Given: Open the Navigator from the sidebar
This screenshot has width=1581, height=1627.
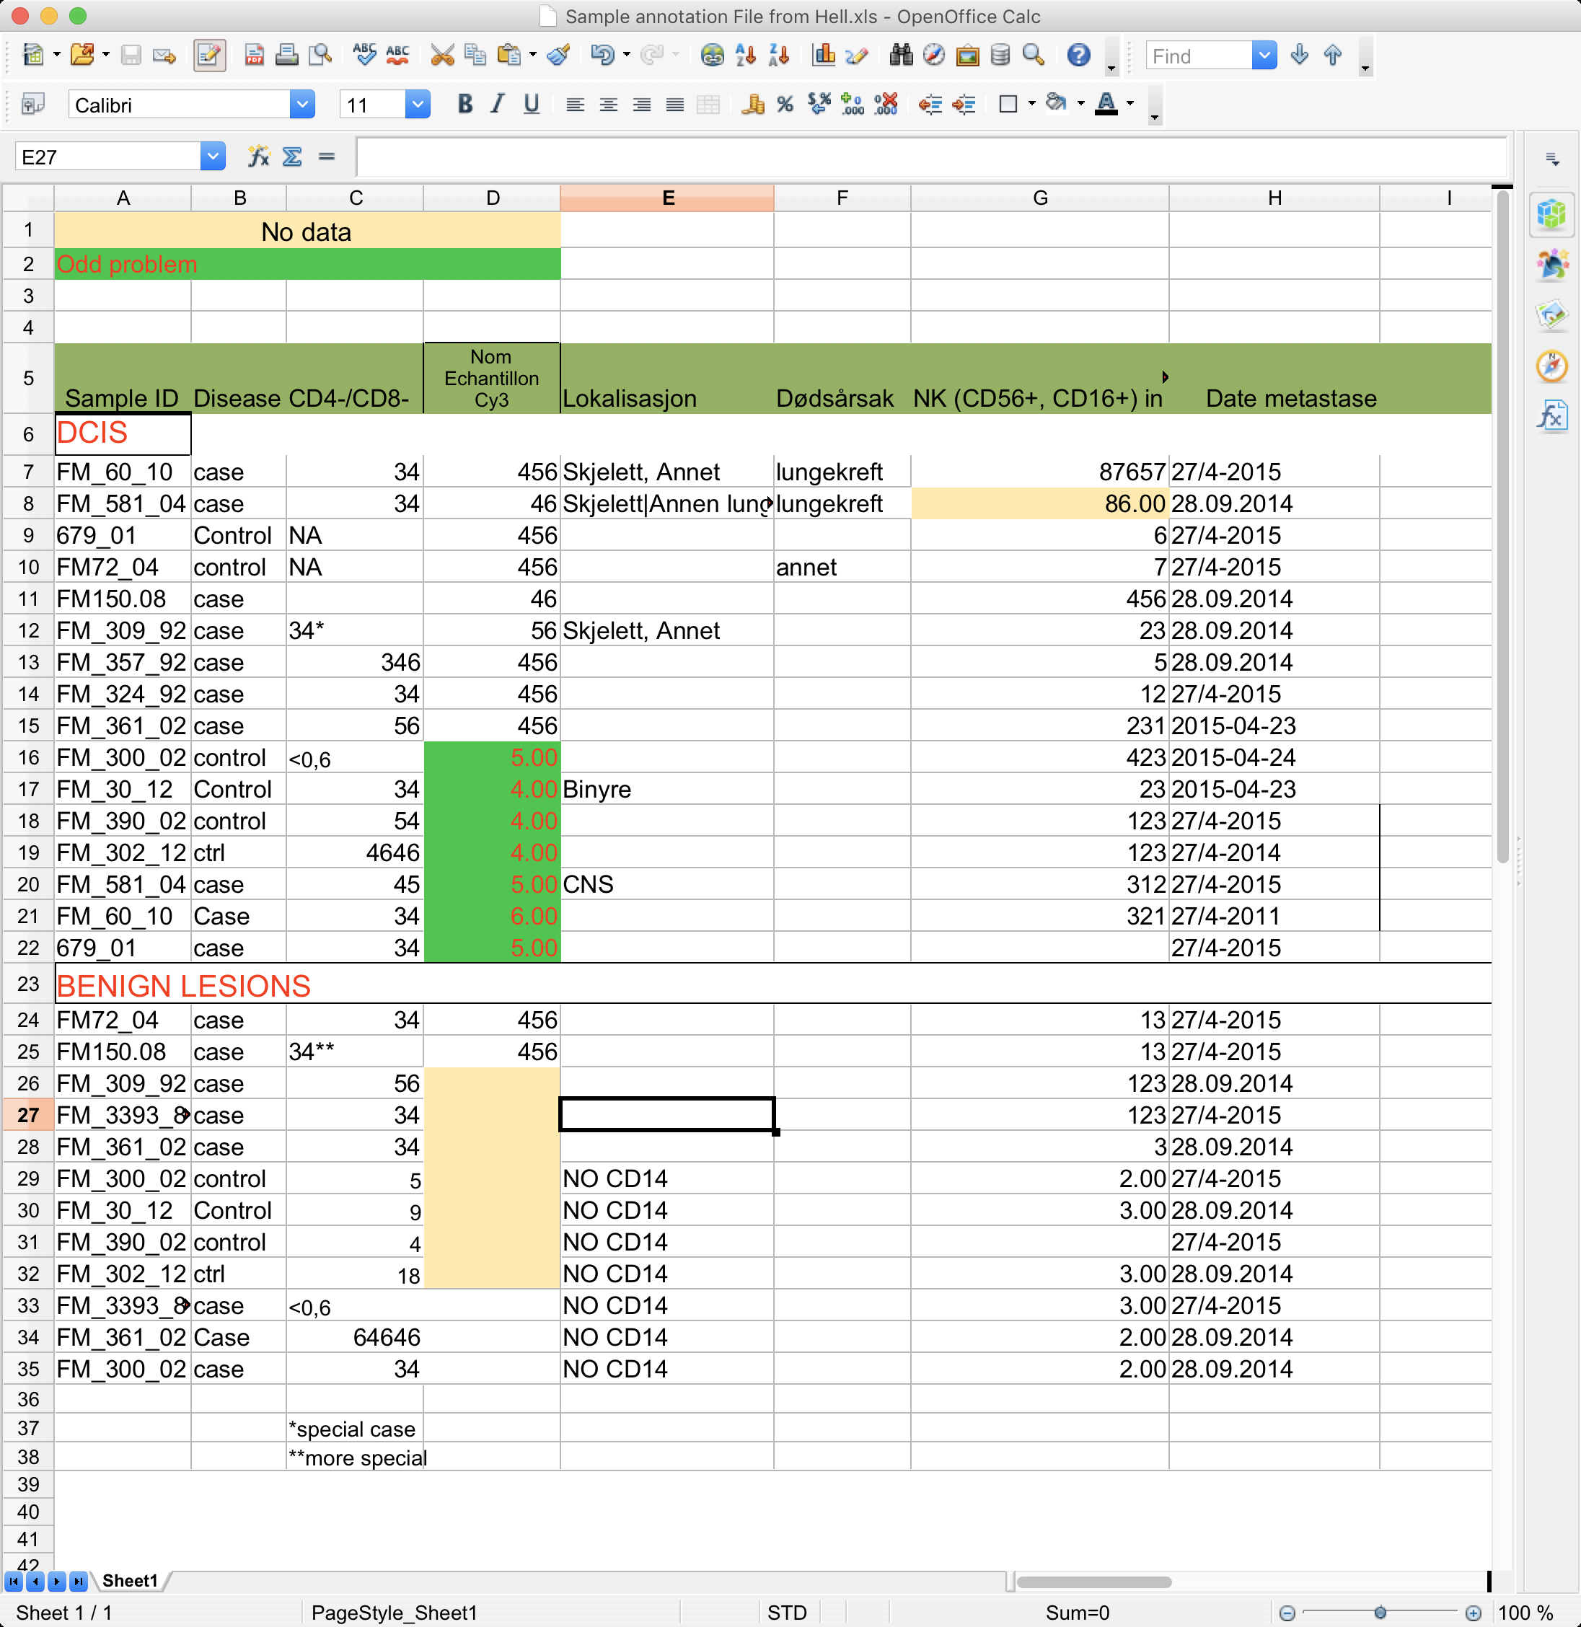Looking at the screenshot, I should [1551, 366].
